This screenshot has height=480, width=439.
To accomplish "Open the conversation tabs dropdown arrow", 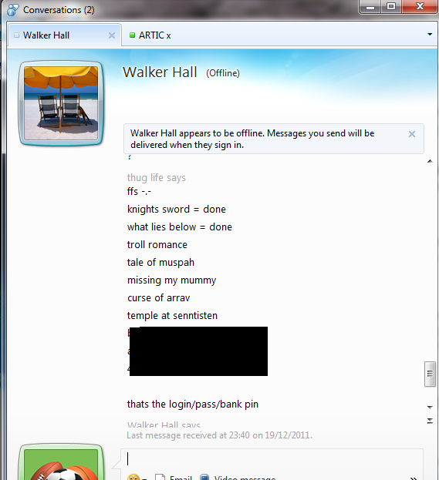I will pos(430,35).
